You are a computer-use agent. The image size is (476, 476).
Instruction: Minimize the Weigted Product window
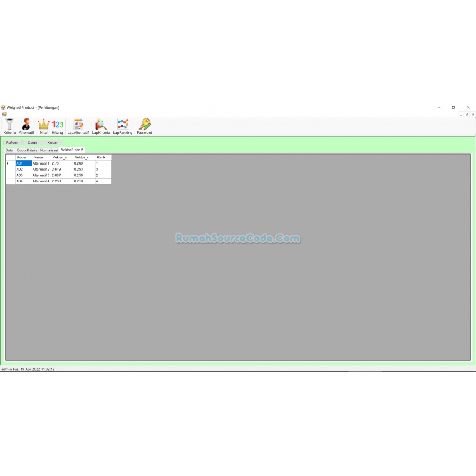(x=439, y=107)
